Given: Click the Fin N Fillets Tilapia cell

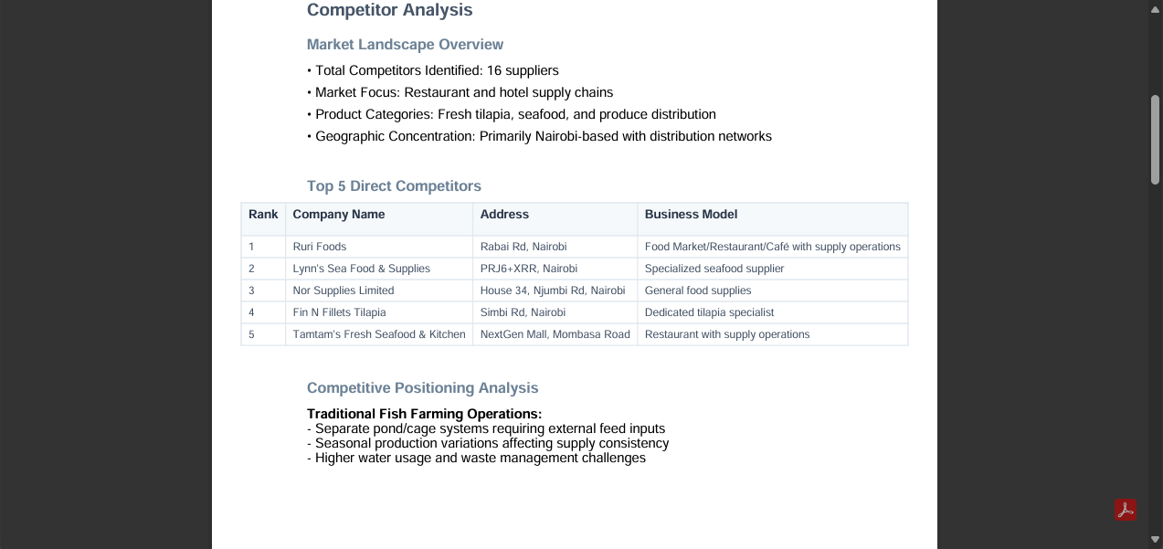Looking at the screenshot, I should point(379,312).
